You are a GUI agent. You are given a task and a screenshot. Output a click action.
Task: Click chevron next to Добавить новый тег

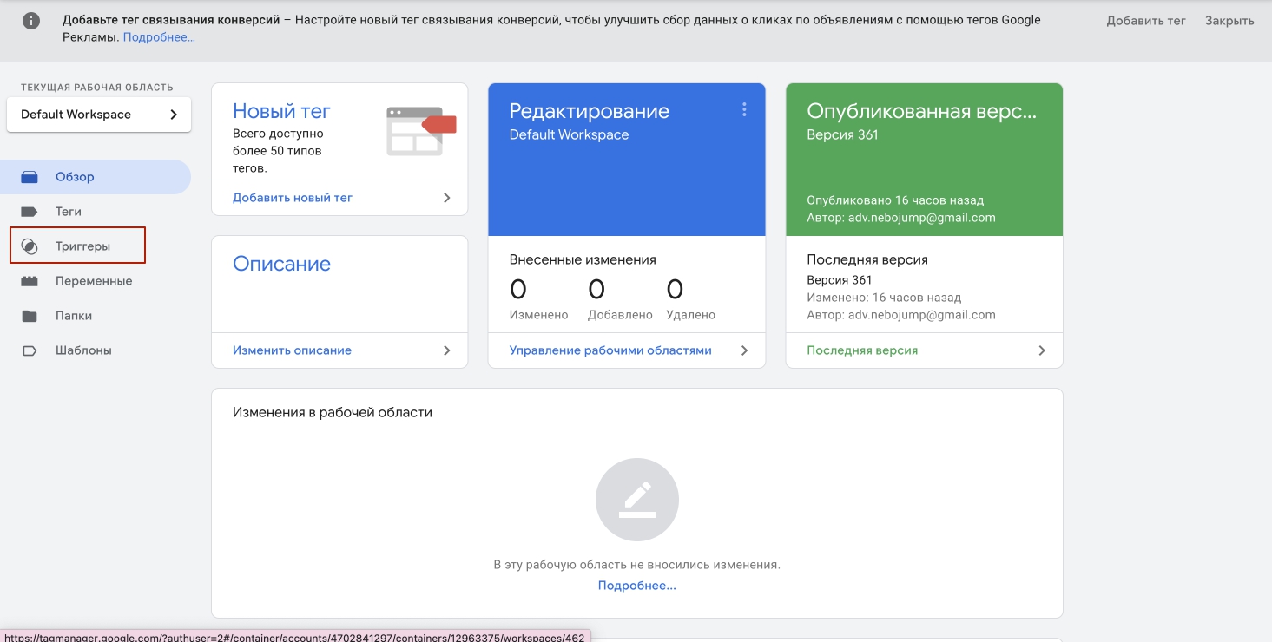tap(447, 198)
